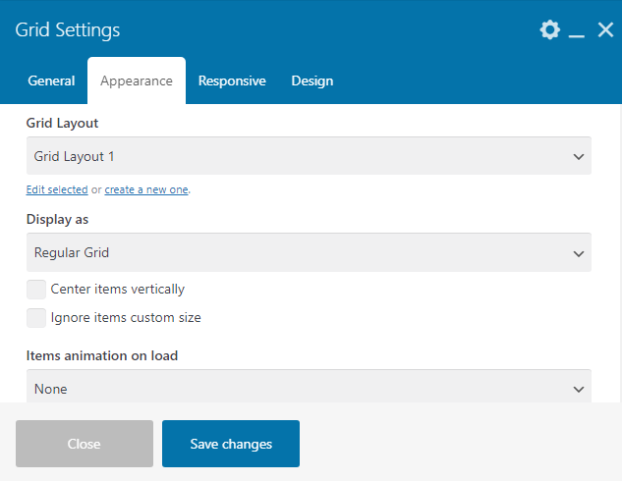The image size is (622, 481).
Task: Click the Center items vertically label
Action: (x=117, y=290)
